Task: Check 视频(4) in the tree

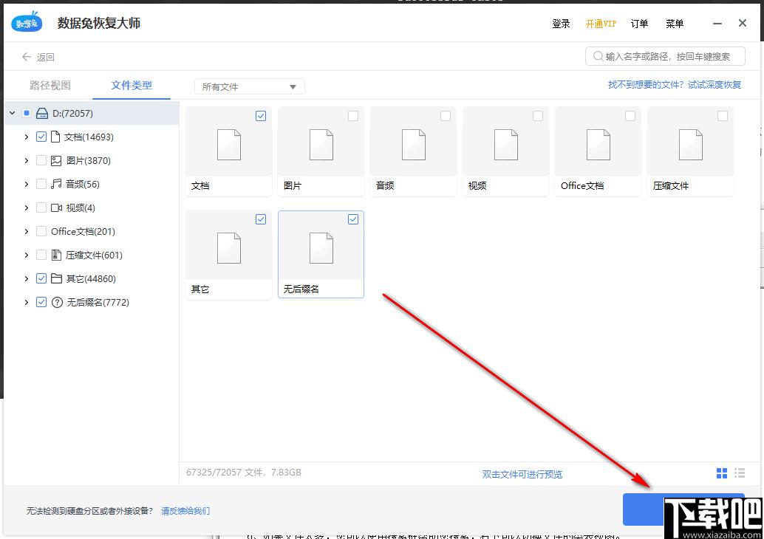Action: coord(41,208)
